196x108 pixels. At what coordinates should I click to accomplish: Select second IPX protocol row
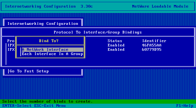(11, 50)
